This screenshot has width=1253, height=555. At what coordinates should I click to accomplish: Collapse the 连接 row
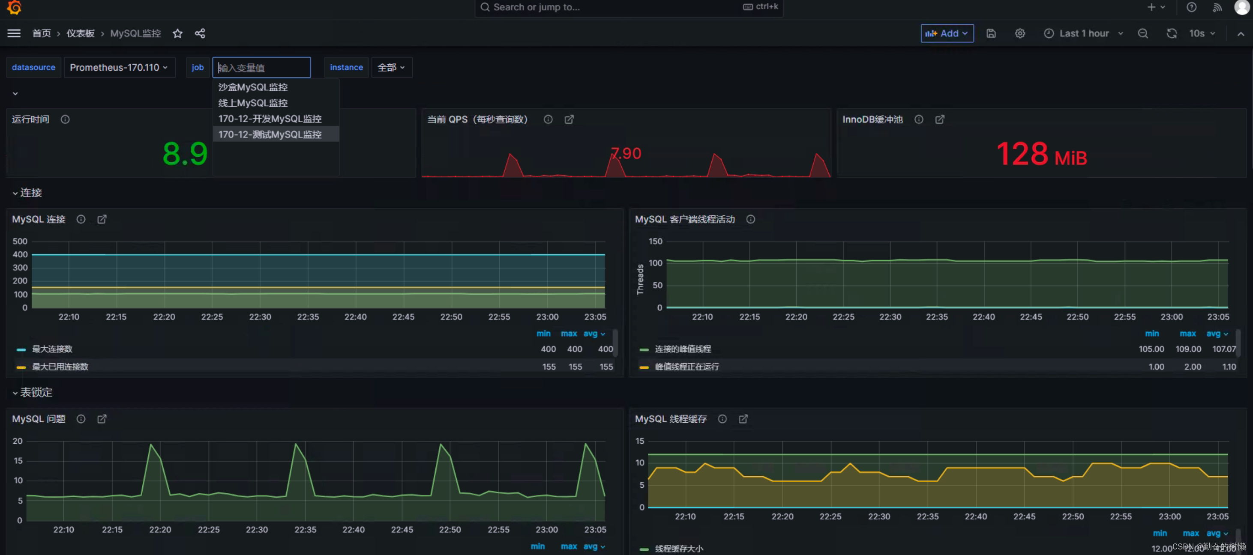pos(27,193)
